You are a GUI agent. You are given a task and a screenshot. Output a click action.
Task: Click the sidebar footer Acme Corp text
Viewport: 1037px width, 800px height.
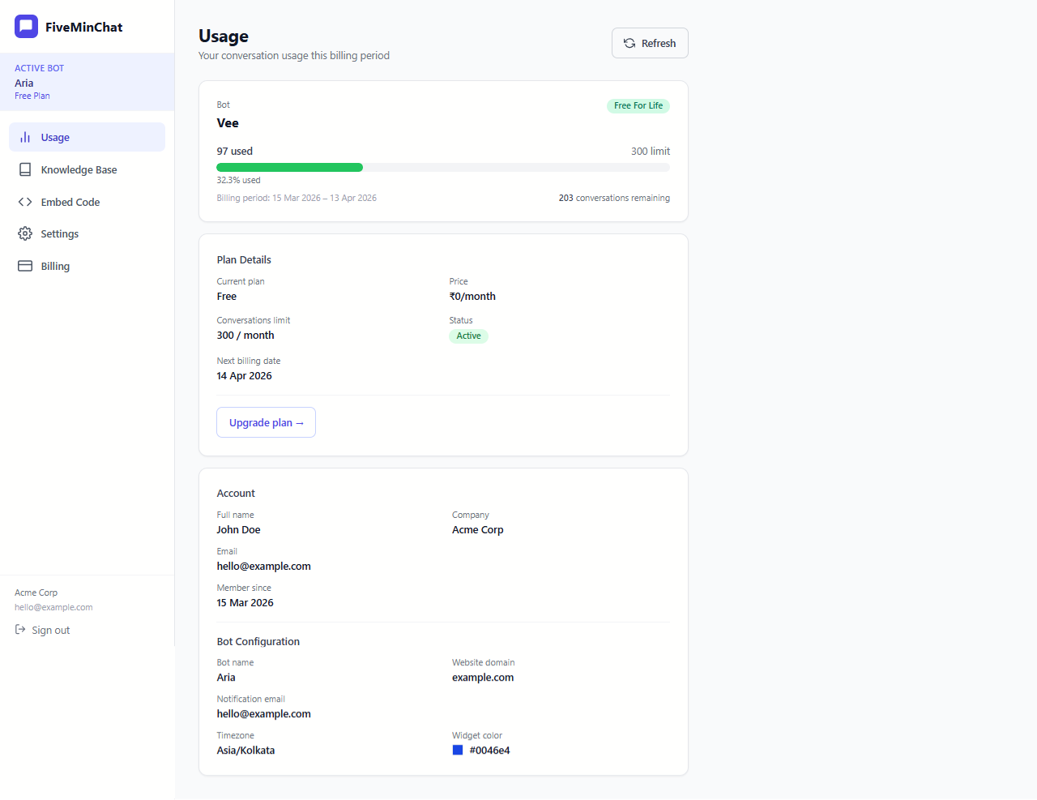click(36, 593)
